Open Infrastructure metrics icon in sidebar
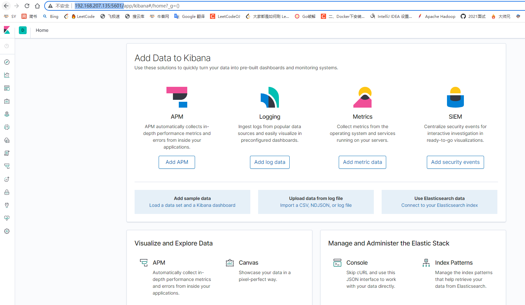 pos(7,140)
